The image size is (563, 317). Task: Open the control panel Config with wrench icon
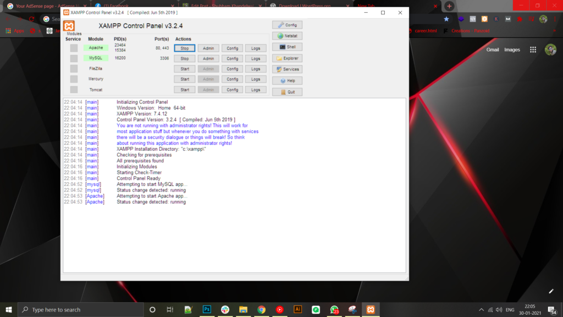click(x=287, y=25)
